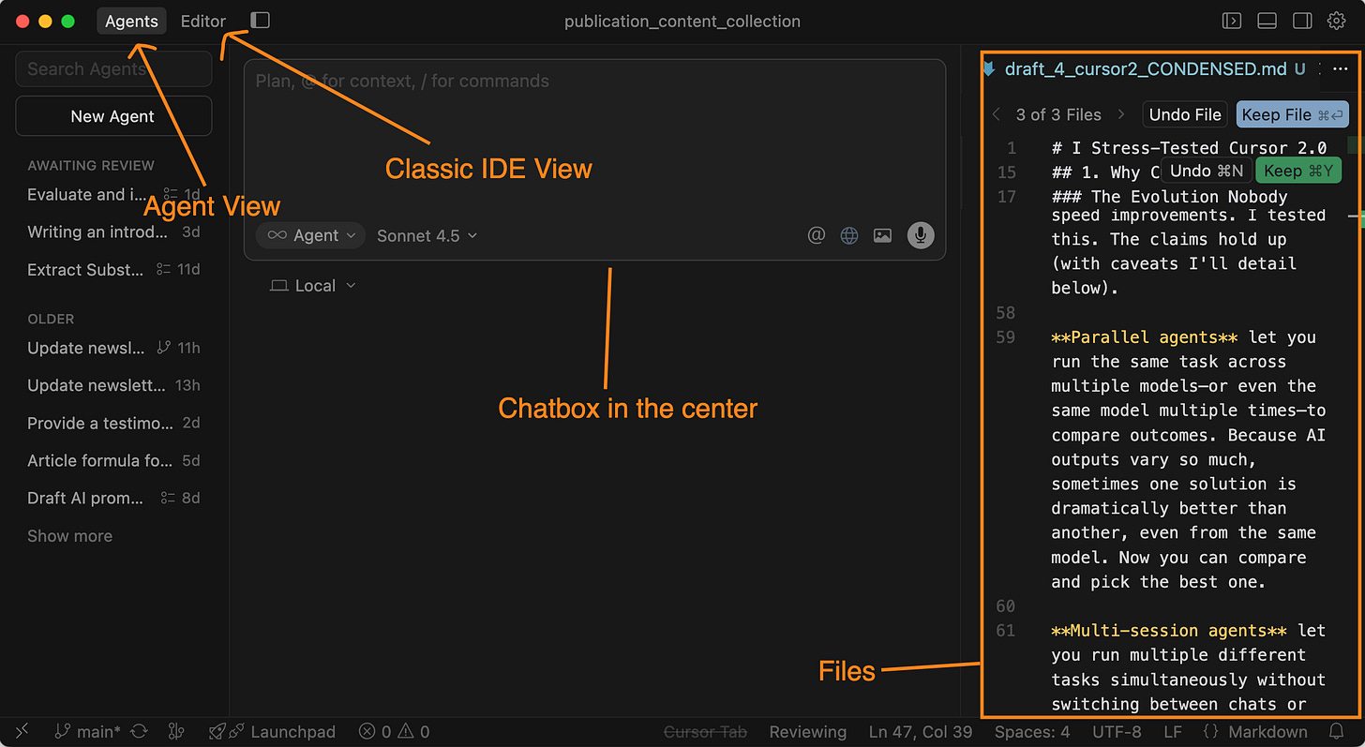This screenshot has height=747, width=1365.
Task: Open the 'Evaluate and i...' agent chat
Action: pos(113,194)
